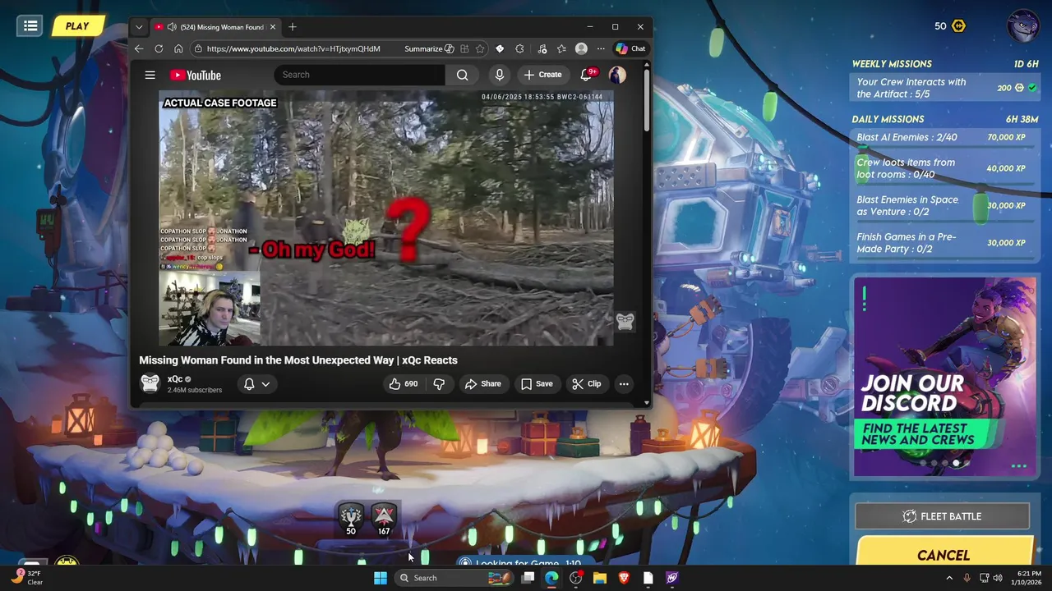This screenshot has width=1052, height=591.
Task: Open the Windows Start menu
Action: (381, 578)
